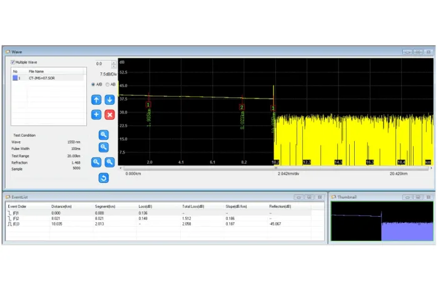The image size is (438, 291).
Task: Click the right horizontal zoom magnifier button
Action: [x=109, y=162]
